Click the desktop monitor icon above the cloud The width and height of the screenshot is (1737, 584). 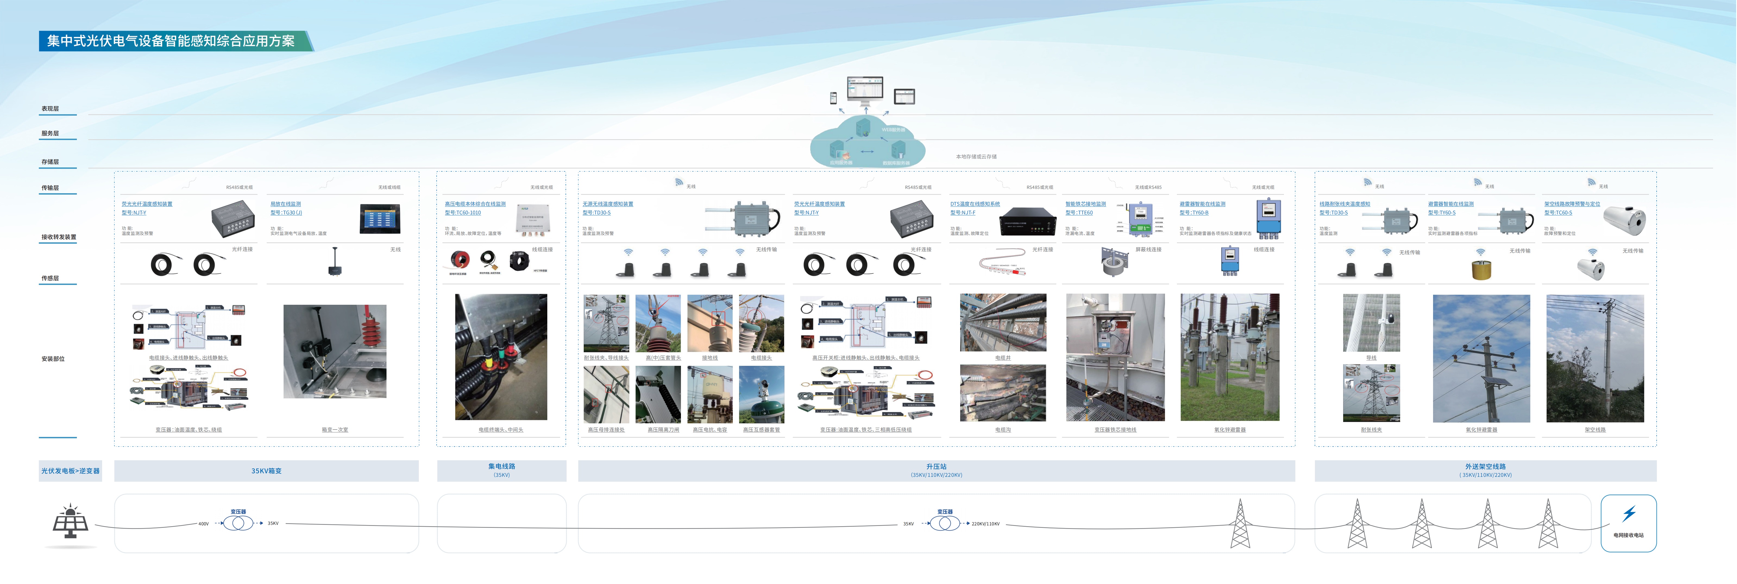(x=865, y=90)
